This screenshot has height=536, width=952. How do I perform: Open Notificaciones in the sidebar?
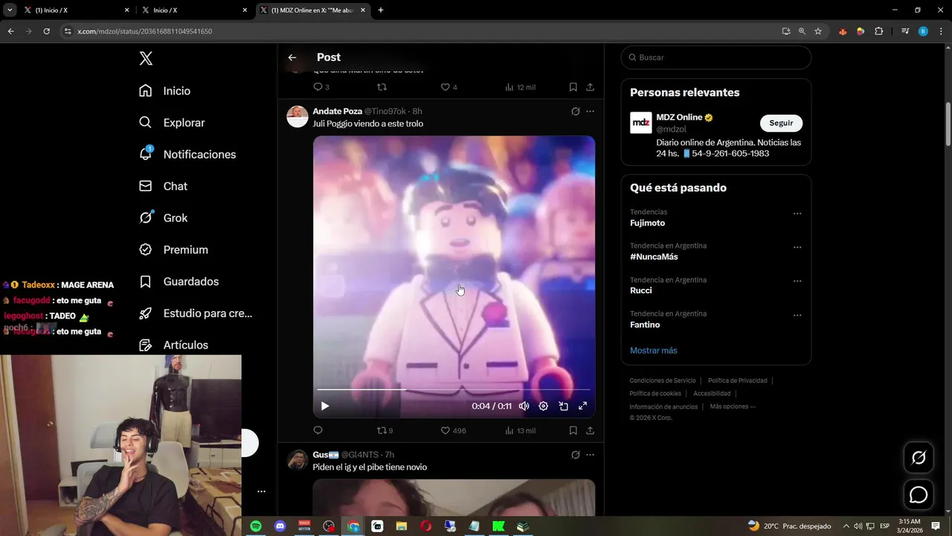(x=187, y=154)
